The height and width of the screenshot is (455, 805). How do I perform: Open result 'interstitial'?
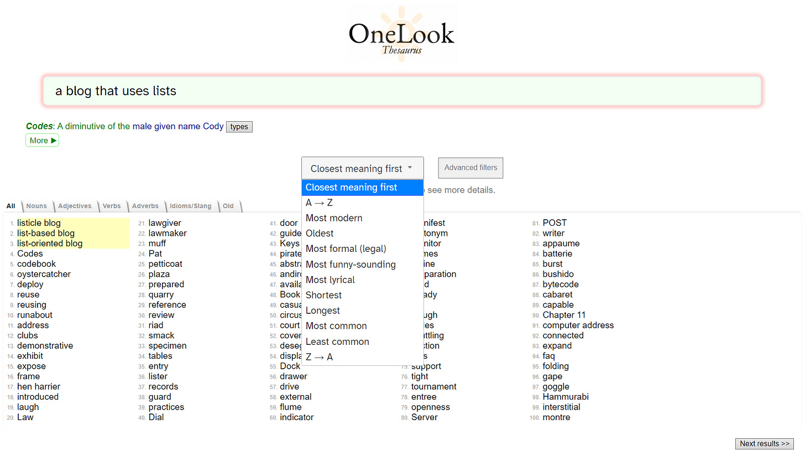[562, 407]
